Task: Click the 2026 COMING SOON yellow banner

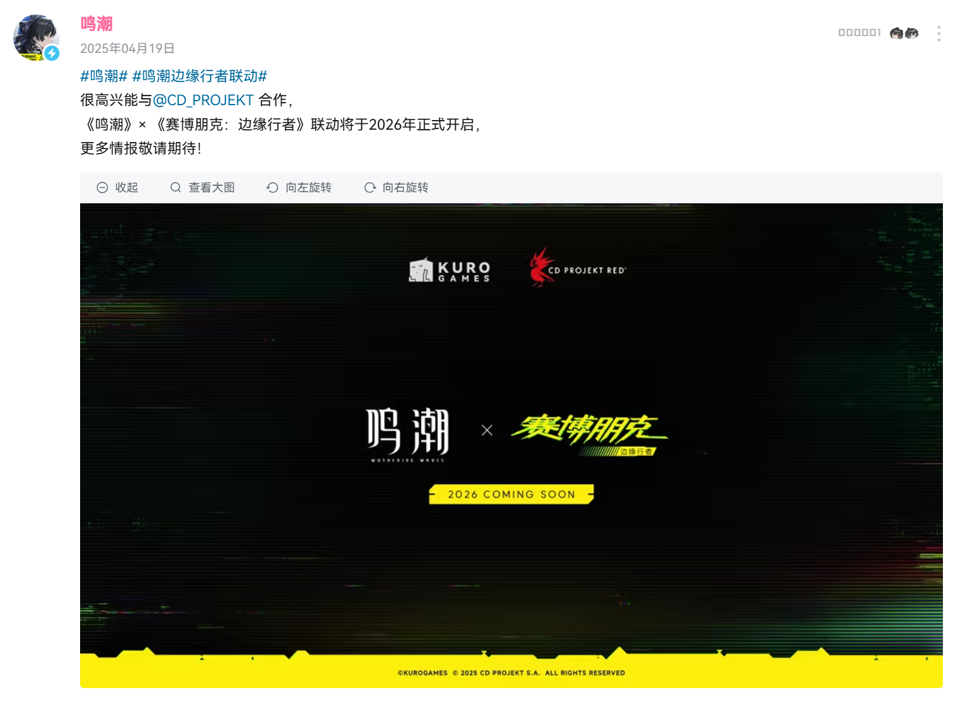Action: 512,494
